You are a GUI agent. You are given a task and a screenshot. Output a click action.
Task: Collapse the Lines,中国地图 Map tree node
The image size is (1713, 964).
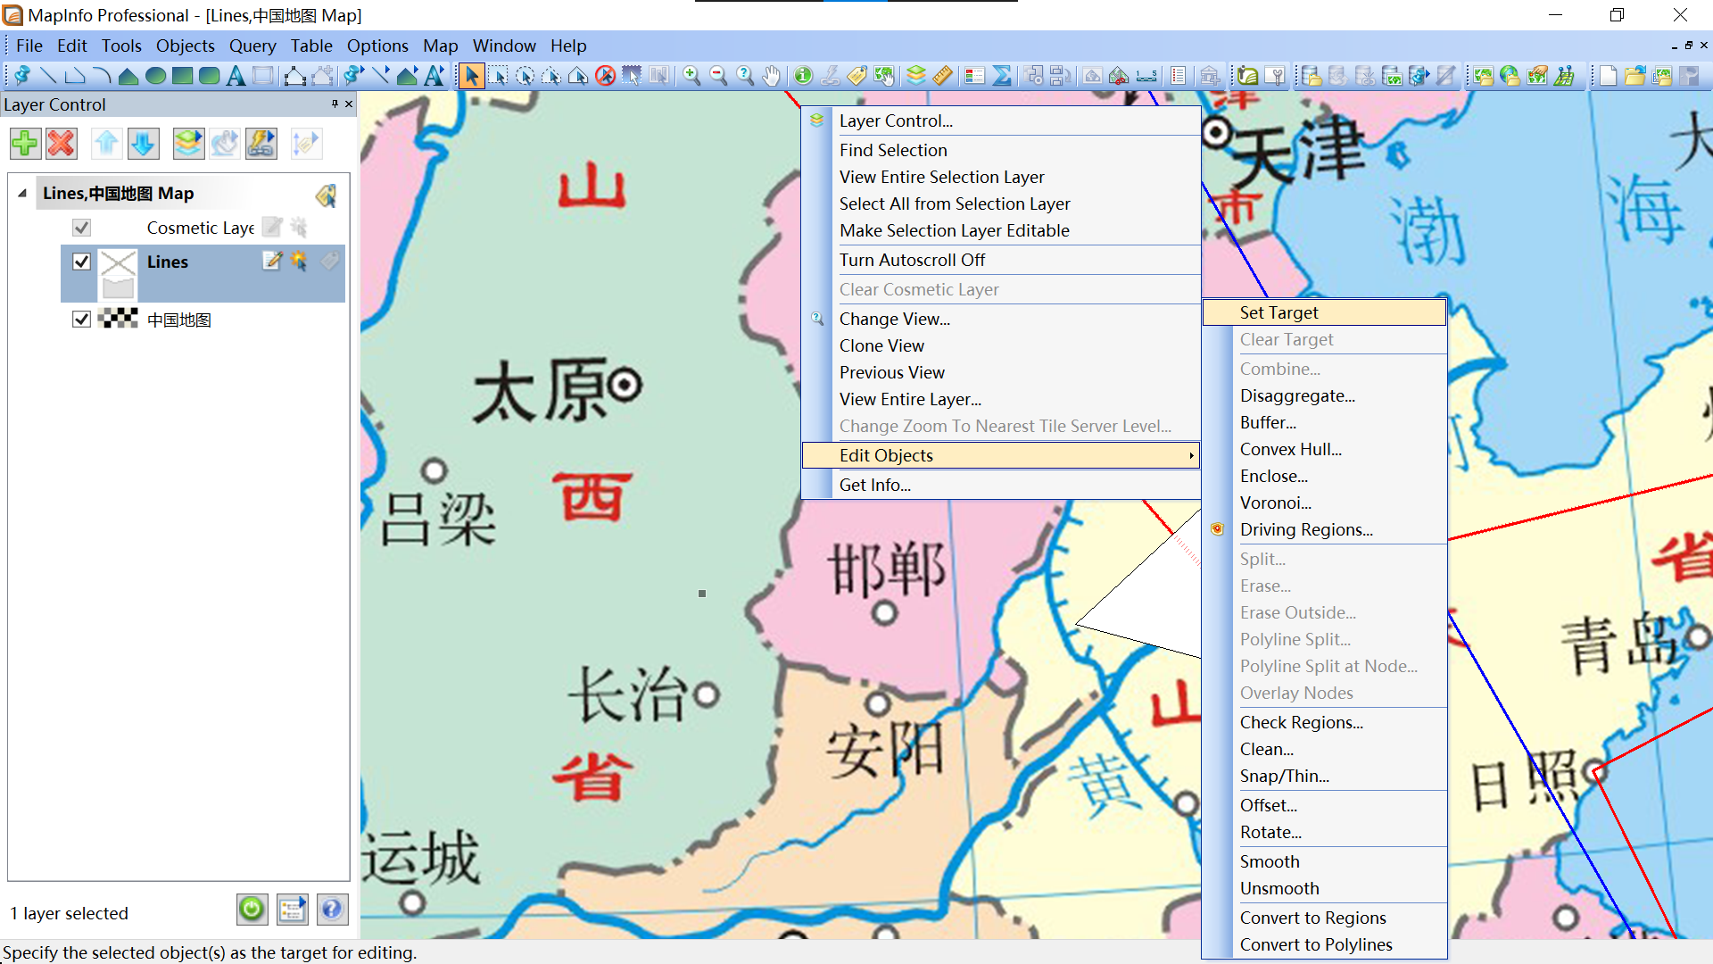(22, 193)
